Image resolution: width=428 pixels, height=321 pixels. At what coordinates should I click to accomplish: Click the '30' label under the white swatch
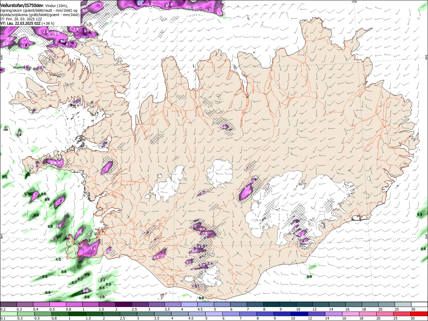[413, 309]
